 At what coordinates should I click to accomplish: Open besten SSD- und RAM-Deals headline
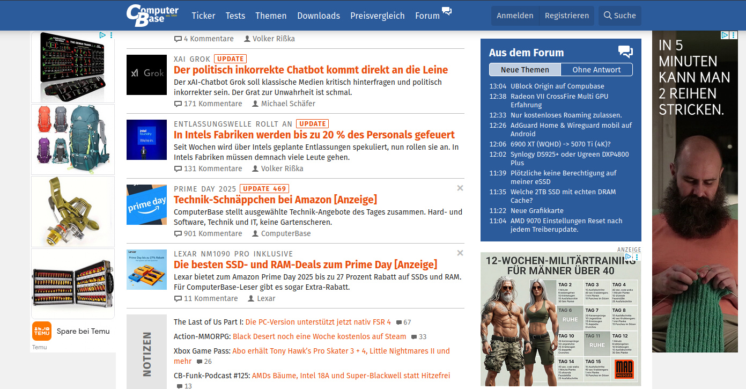coord(305,265)
